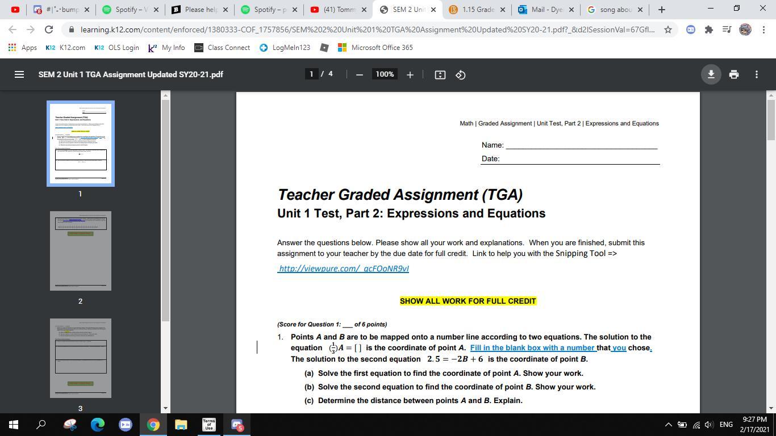Bookmark this page with star icon
Viewport: 776px width, 436px height.
pos(668,30)
